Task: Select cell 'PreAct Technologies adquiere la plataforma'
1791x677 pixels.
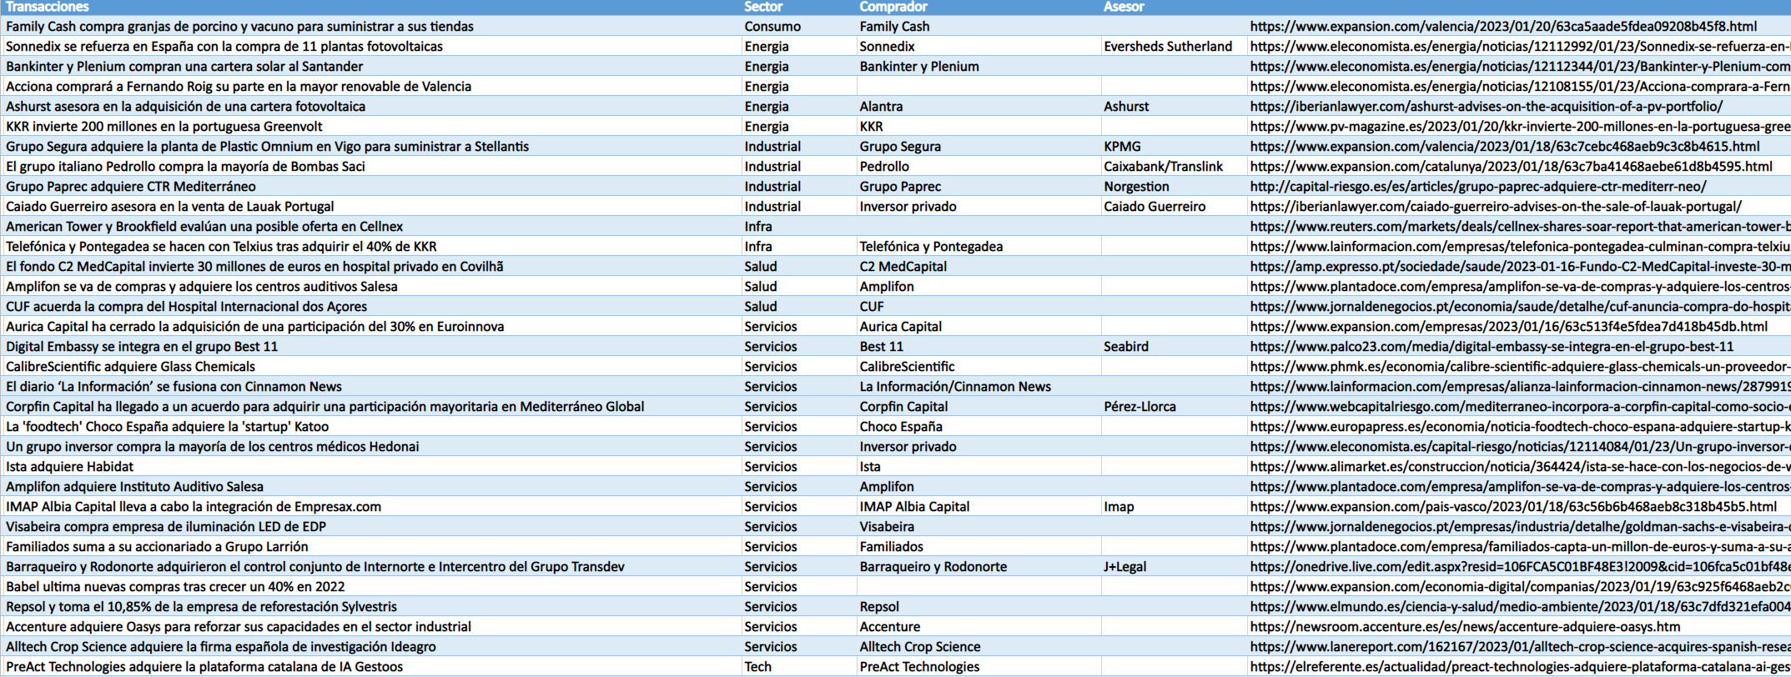Action: click(x=370, y=667)
